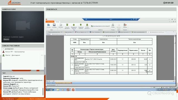Click the Камера и голос panel header
Image resolution: width=178 pixels, height=100 pixels.
pos(23,9)
